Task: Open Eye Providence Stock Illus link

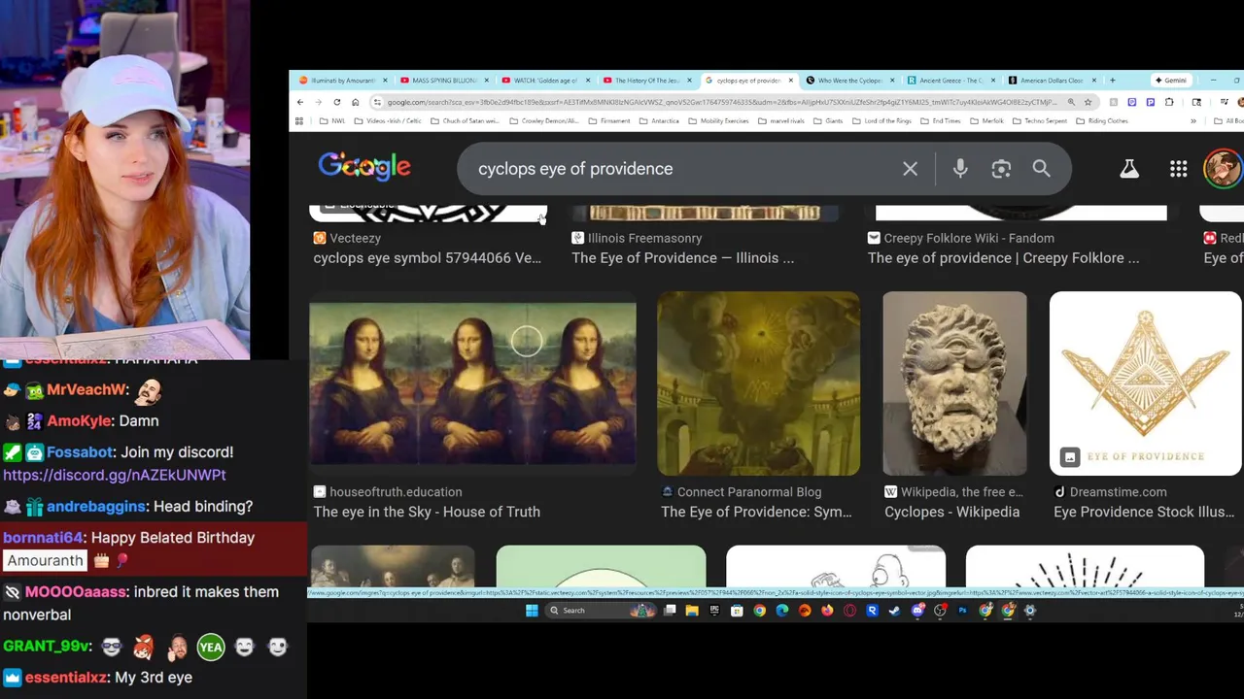Action: coord(1144,512)
